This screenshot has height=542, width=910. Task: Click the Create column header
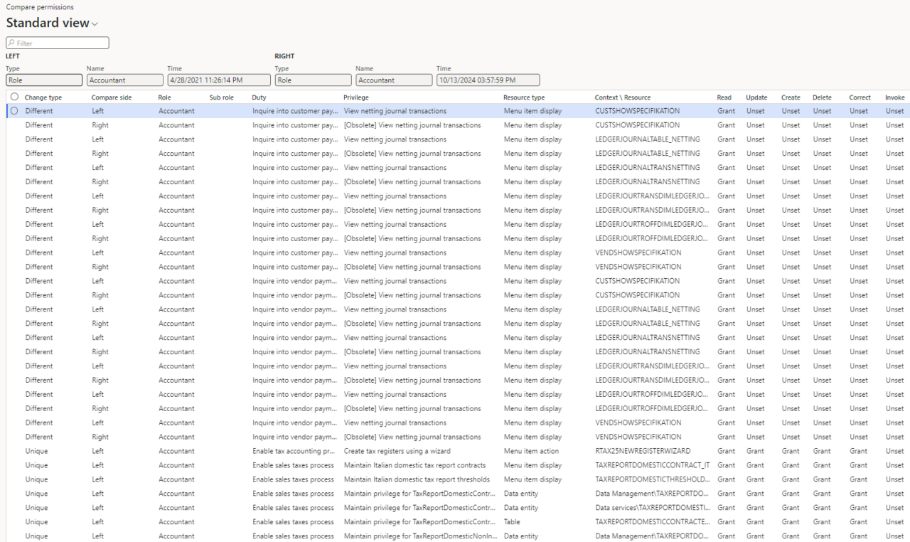pyautogui.click(x=791, y=97)
